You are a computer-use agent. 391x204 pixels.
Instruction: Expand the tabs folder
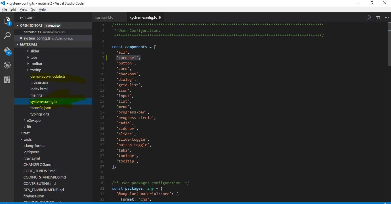click(34, 57)
